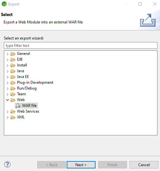Select the WAR file entry label

[x=29, y=106]
